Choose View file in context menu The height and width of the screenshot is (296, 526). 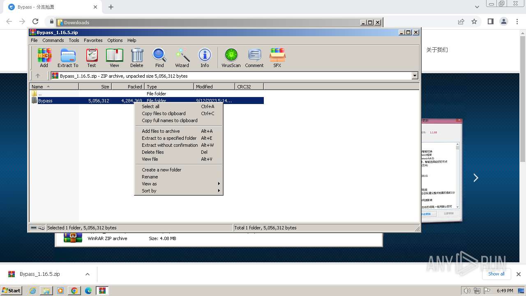[x=179, y=159]
